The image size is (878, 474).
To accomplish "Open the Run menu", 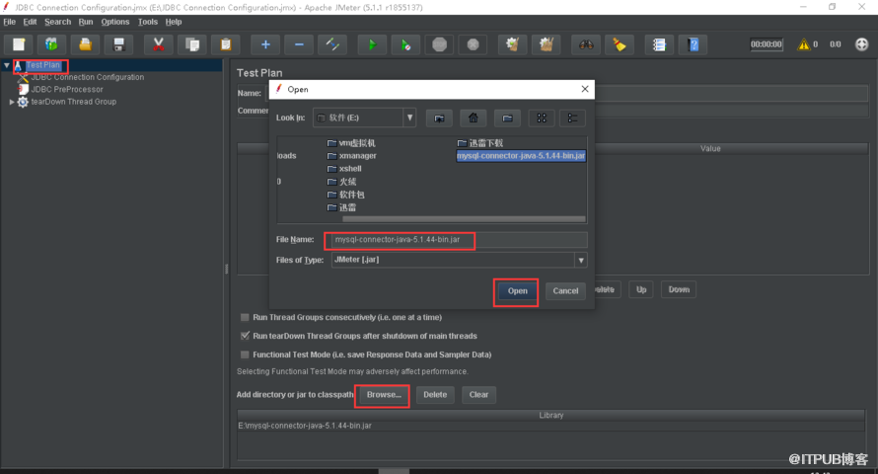I will (86, 22).
